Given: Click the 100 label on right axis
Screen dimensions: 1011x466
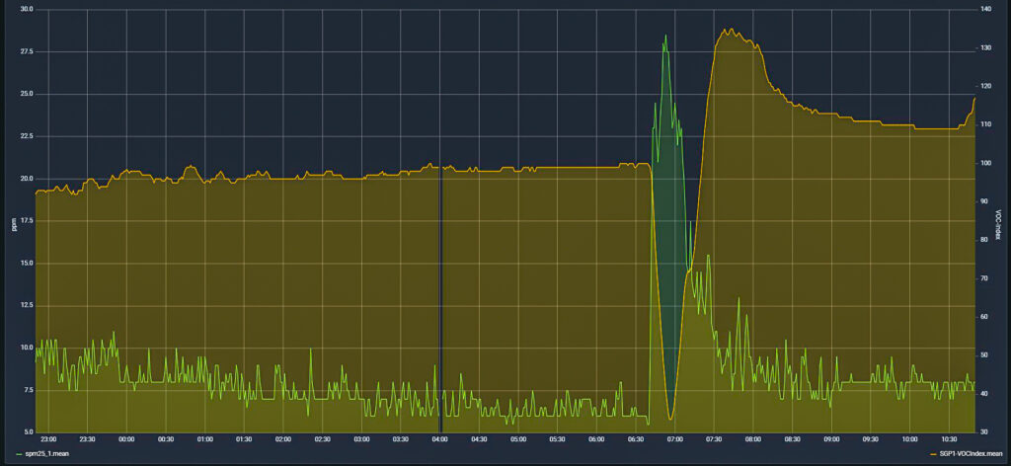Looking at the screenshot, I should [985, 164].
